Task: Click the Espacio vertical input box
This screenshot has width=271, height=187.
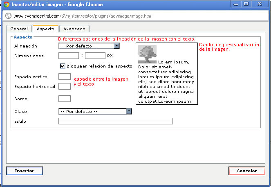Action: [65, 77]
